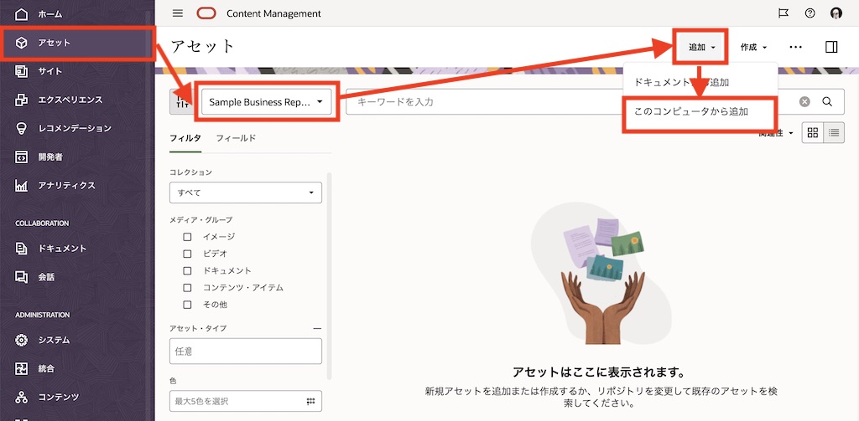Clear the keyword search field
Image resolution: width=859 pixels, height=421 pixels.
click(804, 102)
